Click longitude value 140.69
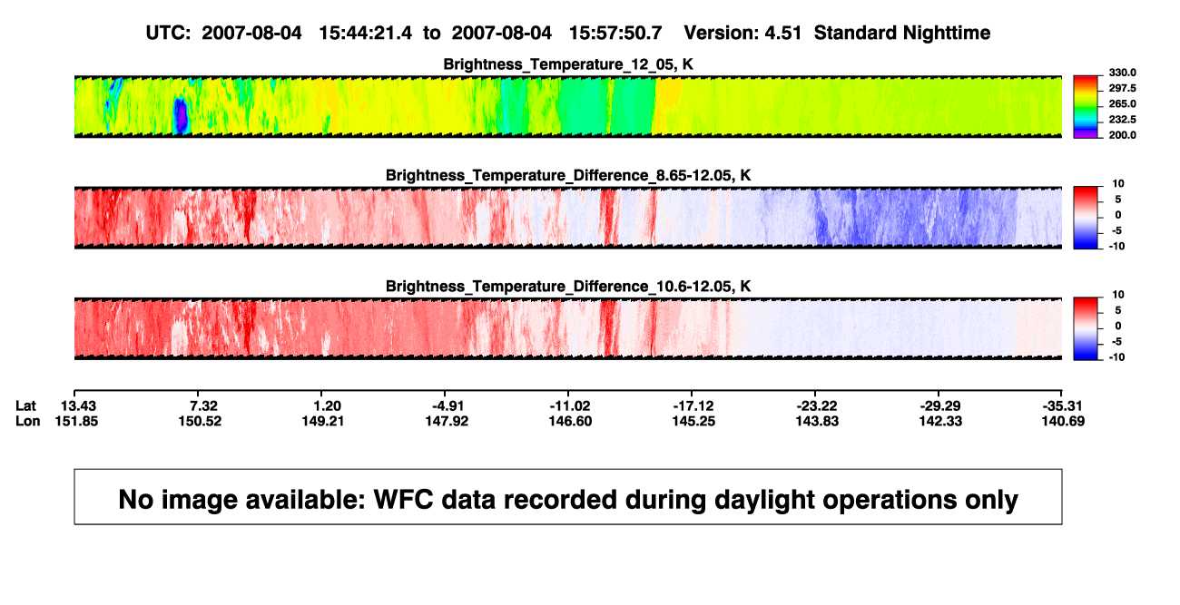 (1064, 421)
